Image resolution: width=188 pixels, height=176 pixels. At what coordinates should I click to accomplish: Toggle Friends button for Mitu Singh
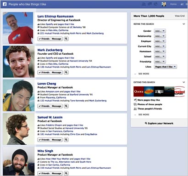coord(44,173)
